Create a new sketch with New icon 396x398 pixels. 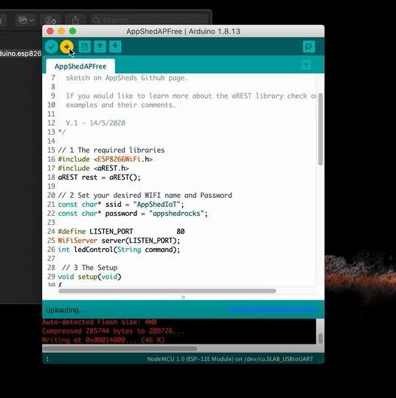84,47
